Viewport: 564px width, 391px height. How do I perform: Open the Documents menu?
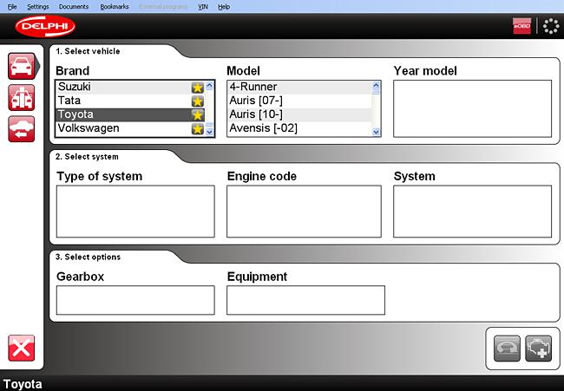pyautogui.click(x=74, y=6)
